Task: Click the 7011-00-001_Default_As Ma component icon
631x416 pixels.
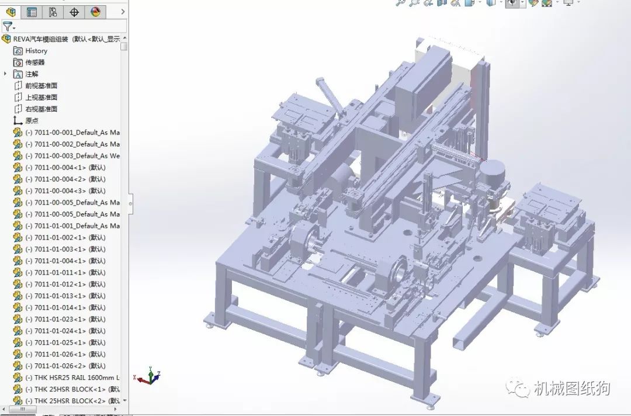Action: (x=18, y=133)
